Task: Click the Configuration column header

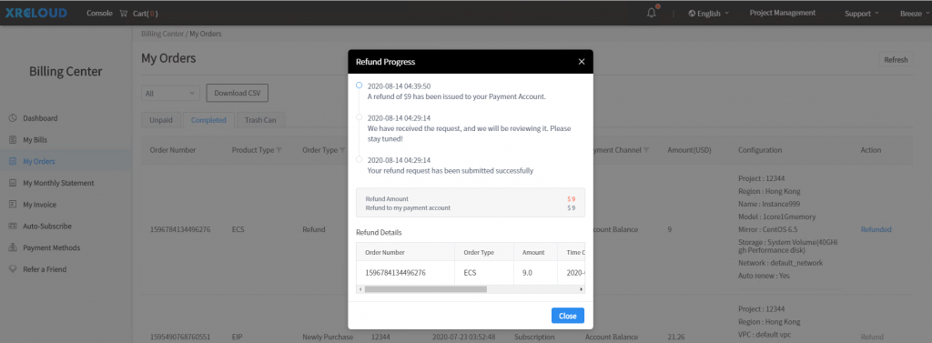Action: tap(760, 150)
